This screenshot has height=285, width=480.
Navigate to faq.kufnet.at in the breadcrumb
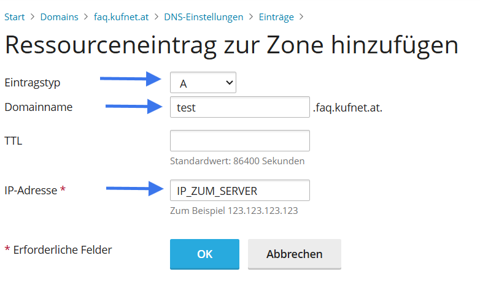coord(121,17)
